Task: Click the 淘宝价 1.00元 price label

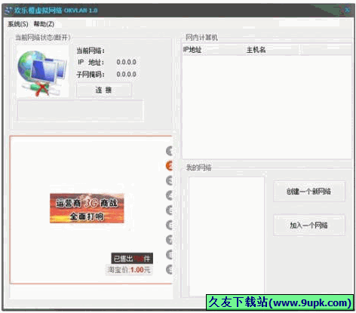Action: [x=129, y=270]
